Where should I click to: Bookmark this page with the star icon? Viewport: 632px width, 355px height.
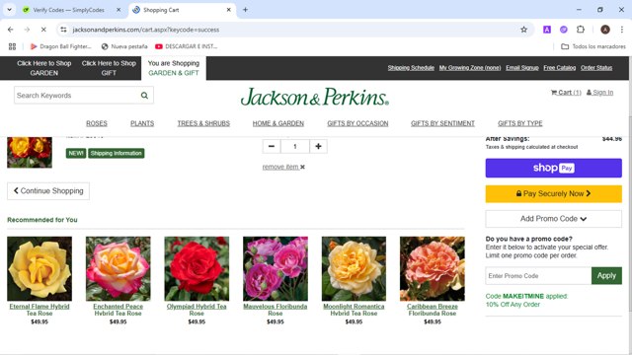[x=523, y=30]
